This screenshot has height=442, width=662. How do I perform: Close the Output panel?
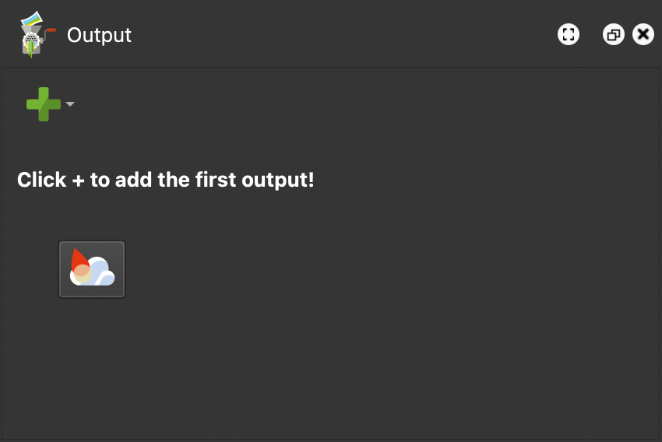(x=643, y=34)
